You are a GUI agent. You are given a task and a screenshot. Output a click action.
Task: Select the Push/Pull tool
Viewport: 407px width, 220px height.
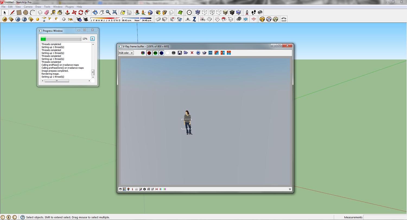point(67,12)
